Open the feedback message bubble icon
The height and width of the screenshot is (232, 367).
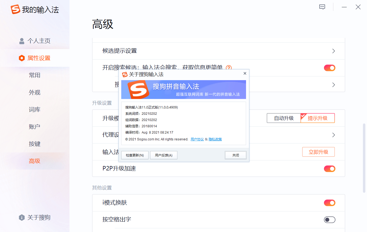click(x=322, y=7)
